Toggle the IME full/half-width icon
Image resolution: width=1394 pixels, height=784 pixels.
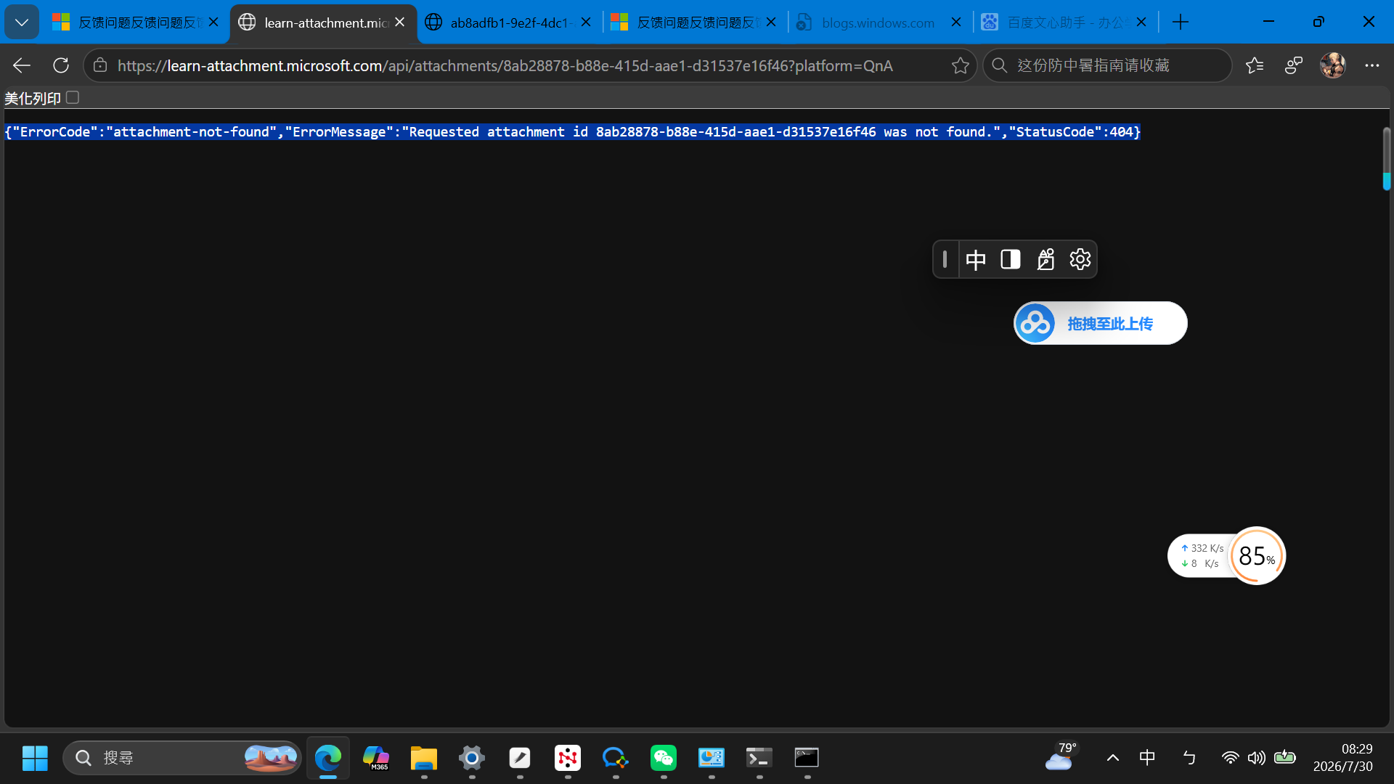tap(1011, 259)
